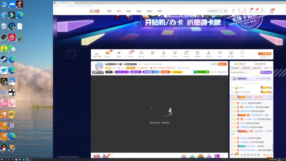The width and height of the screenshot is (286, 161).
Task: Click the orange PC客户端 button
Action: [x=265, y=54]
